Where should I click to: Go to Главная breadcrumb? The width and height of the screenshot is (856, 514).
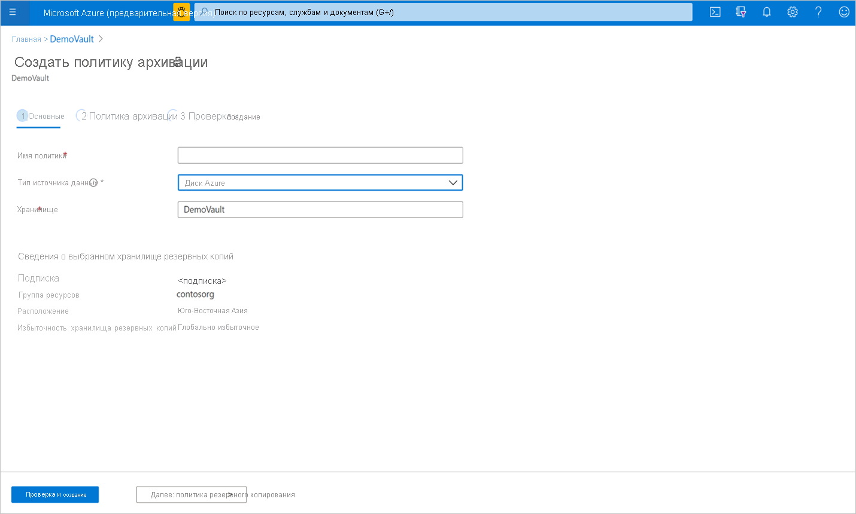[x=26, y=39]
